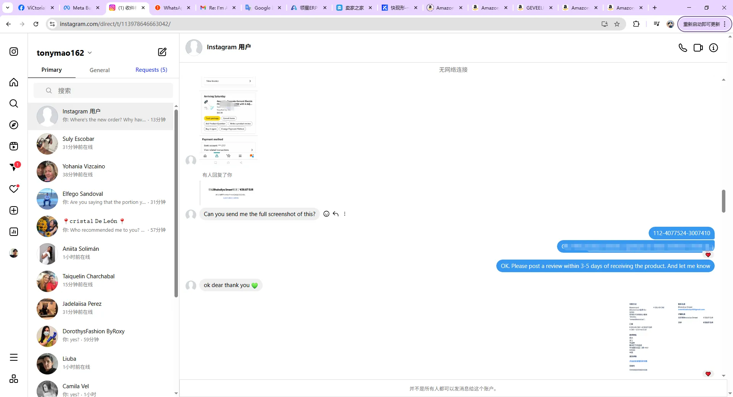733x397 pixels.
Task: Open Jadelaiisa Perez conversation
Action: 101,308
